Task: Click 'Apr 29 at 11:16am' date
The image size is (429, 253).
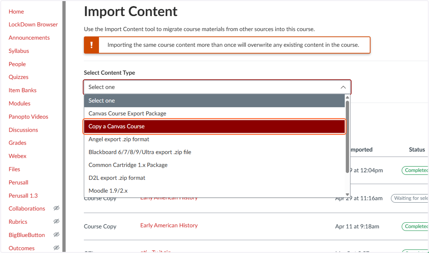Action: [359, 198]
